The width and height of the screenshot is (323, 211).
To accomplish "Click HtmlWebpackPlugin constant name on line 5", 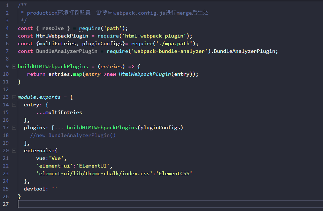I will point(62,36).
